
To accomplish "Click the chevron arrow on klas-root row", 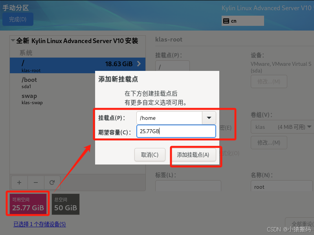I will (139, 64).
